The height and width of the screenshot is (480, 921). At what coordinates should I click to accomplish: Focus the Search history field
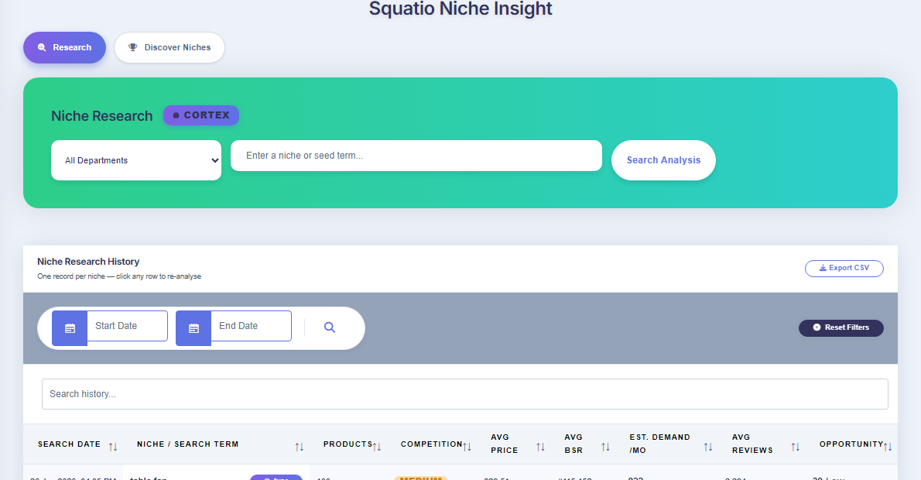pyautogui.click(x=464, y=394)
